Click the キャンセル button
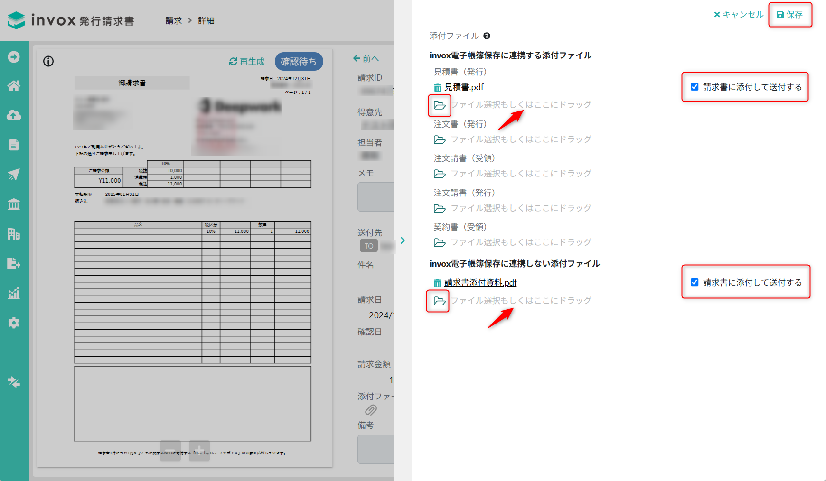The height and width of the screenshot is (481, 826). click(739, 15)
